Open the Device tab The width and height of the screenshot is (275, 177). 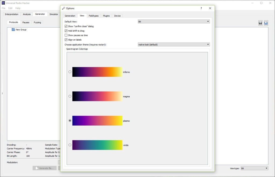[117, 16]
